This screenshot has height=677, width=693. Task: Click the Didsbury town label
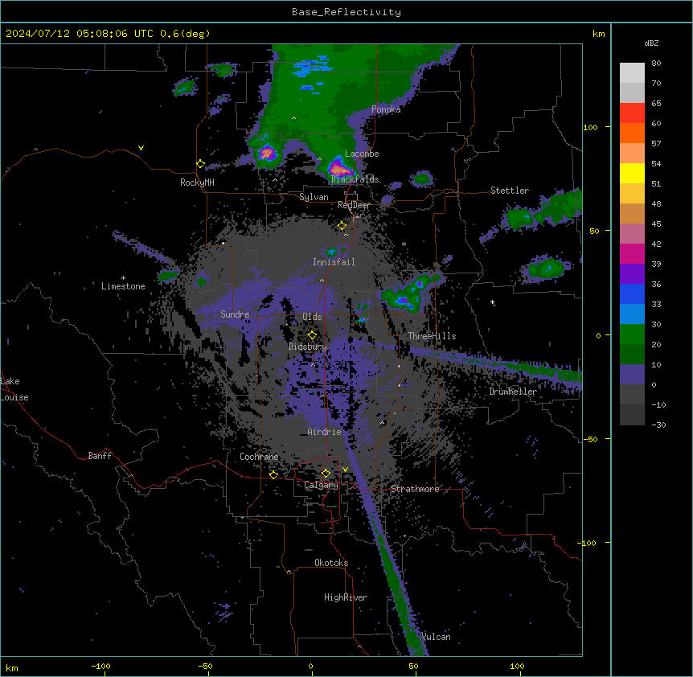point(307,347)
